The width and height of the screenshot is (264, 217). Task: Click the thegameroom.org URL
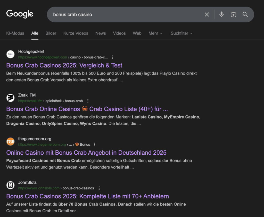click(x=42, y=144)
